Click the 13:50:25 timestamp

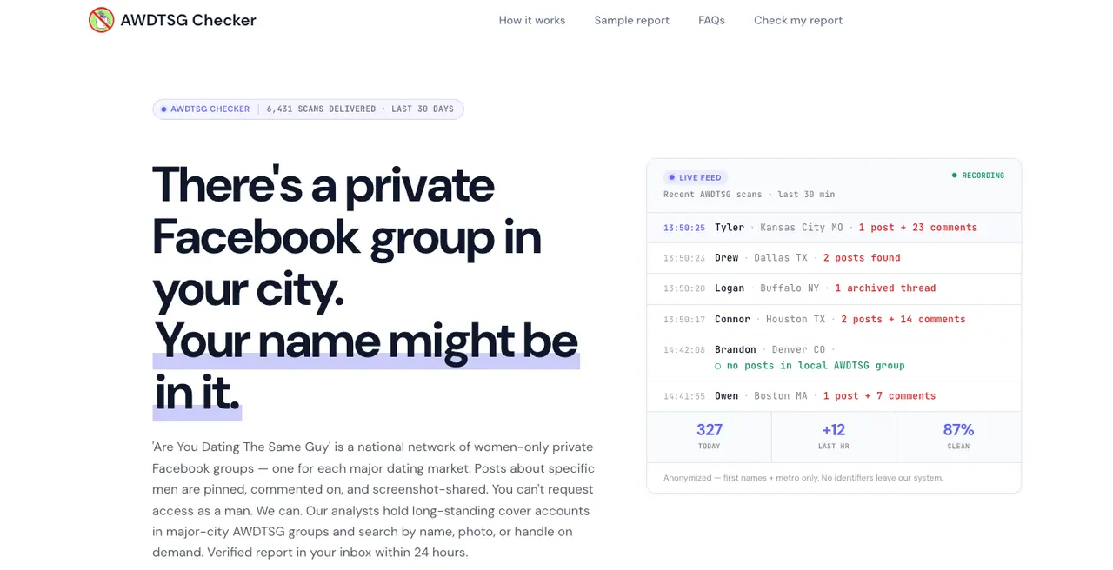pyautogui.click(x=684, y=229)
